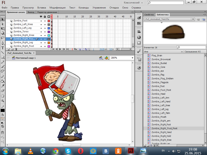207x155 pixels.
Task: Select the Selection arrow tool
Action: coord(3,19)
